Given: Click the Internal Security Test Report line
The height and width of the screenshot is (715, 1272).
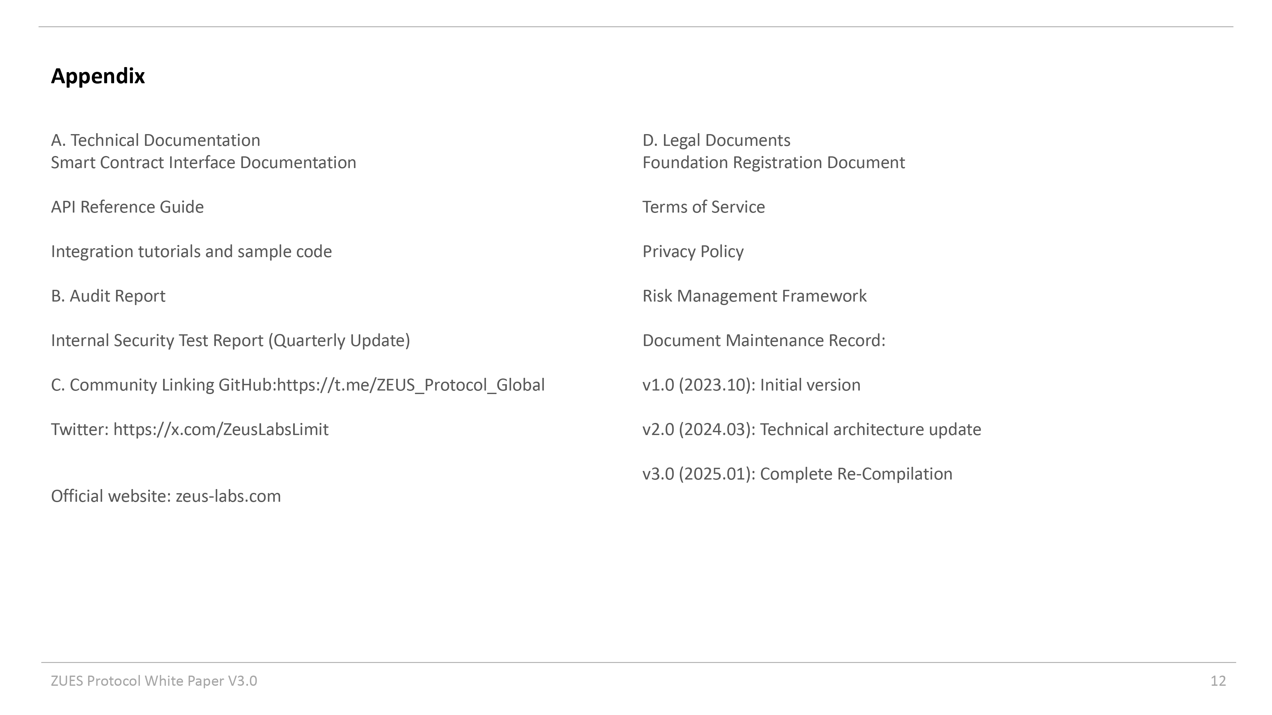Looking at the screenshot, I should click(230, 340).
